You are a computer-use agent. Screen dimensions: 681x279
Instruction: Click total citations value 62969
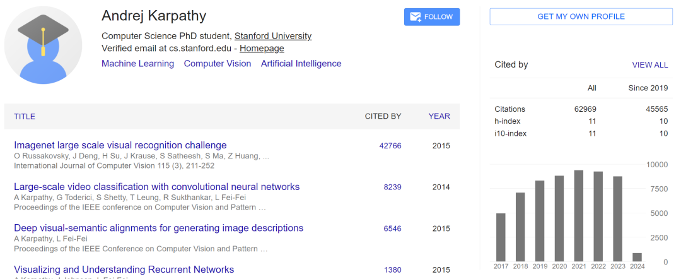click(585, 109)
